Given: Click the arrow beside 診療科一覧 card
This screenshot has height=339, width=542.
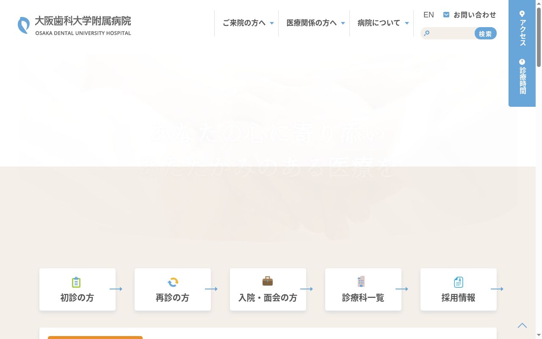Looking at the screenshot, I should pos(402,289).
